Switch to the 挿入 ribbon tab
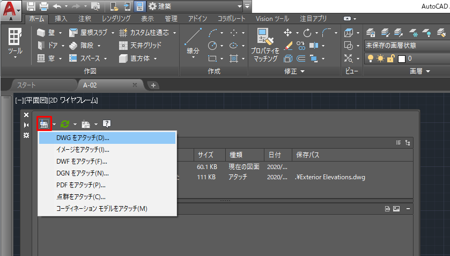Screen dimensions: 450x256 (61, 19)
